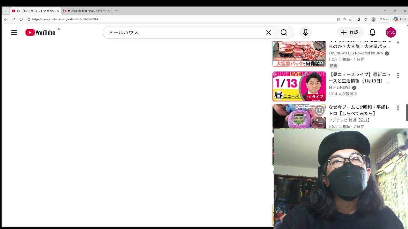Open the どぶ account avatar menu
The width and height of the screenshot is (408, 229).
(391, 32)
